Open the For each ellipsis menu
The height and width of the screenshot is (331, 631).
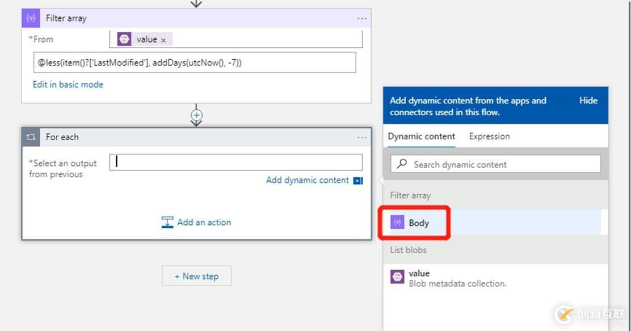362,137
